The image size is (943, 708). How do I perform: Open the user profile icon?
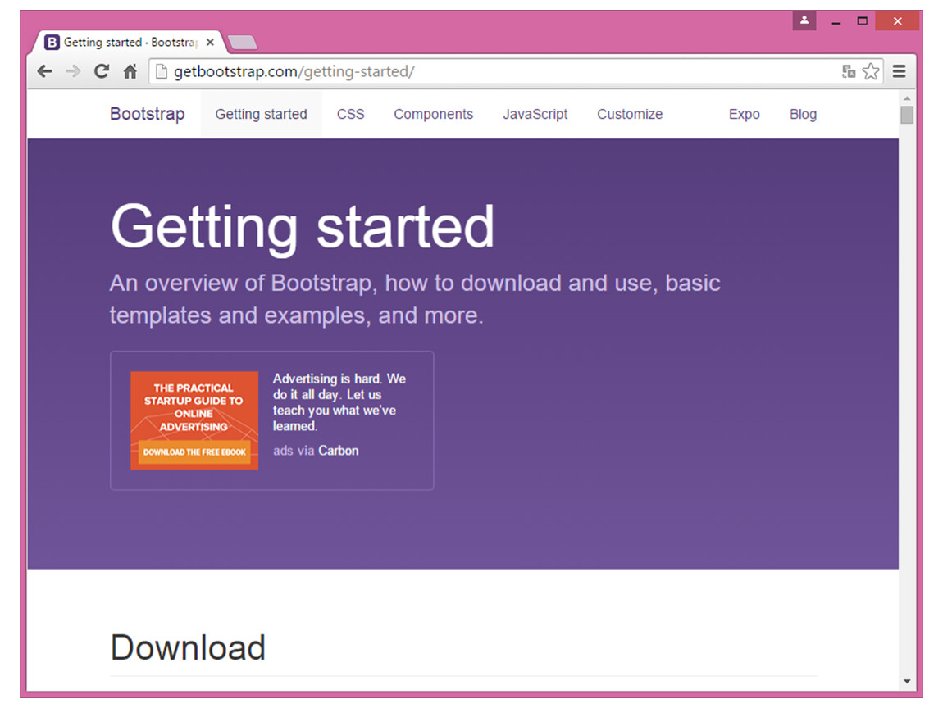click(804, 20)
